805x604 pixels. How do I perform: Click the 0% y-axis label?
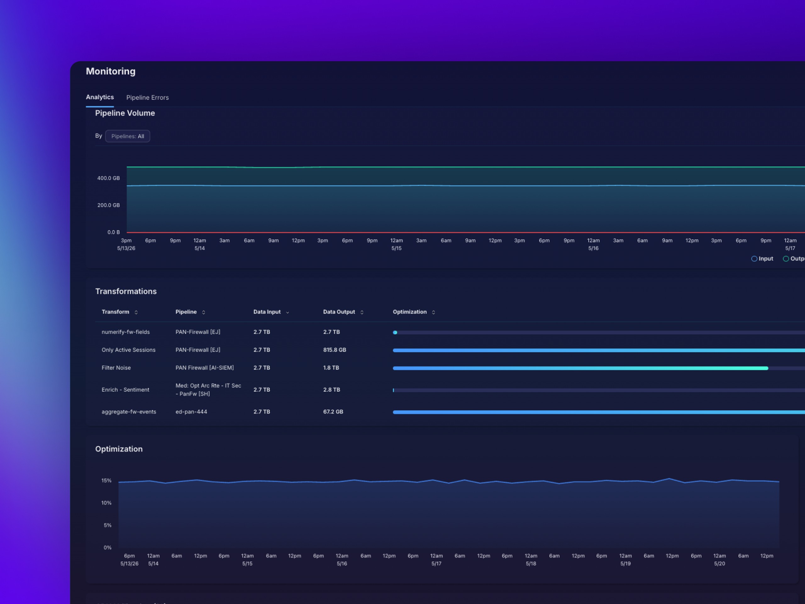pos(107,548)
